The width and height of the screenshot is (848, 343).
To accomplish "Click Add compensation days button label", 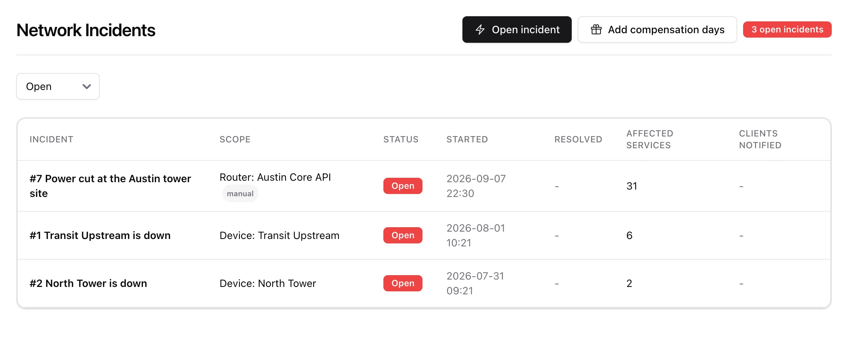I will (666, 30).
